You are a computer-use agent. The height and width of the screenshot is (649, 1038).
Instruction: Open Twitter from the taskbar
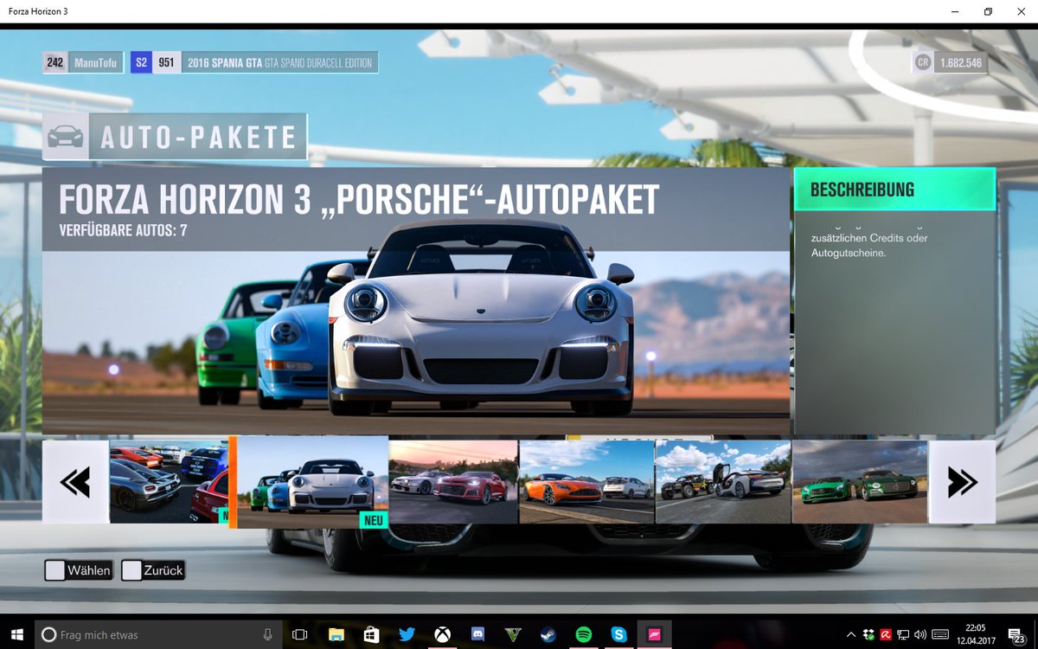coord(407,634)
